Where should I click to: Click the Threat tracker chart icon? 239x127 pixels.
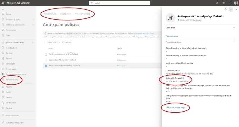click(3, 69)
